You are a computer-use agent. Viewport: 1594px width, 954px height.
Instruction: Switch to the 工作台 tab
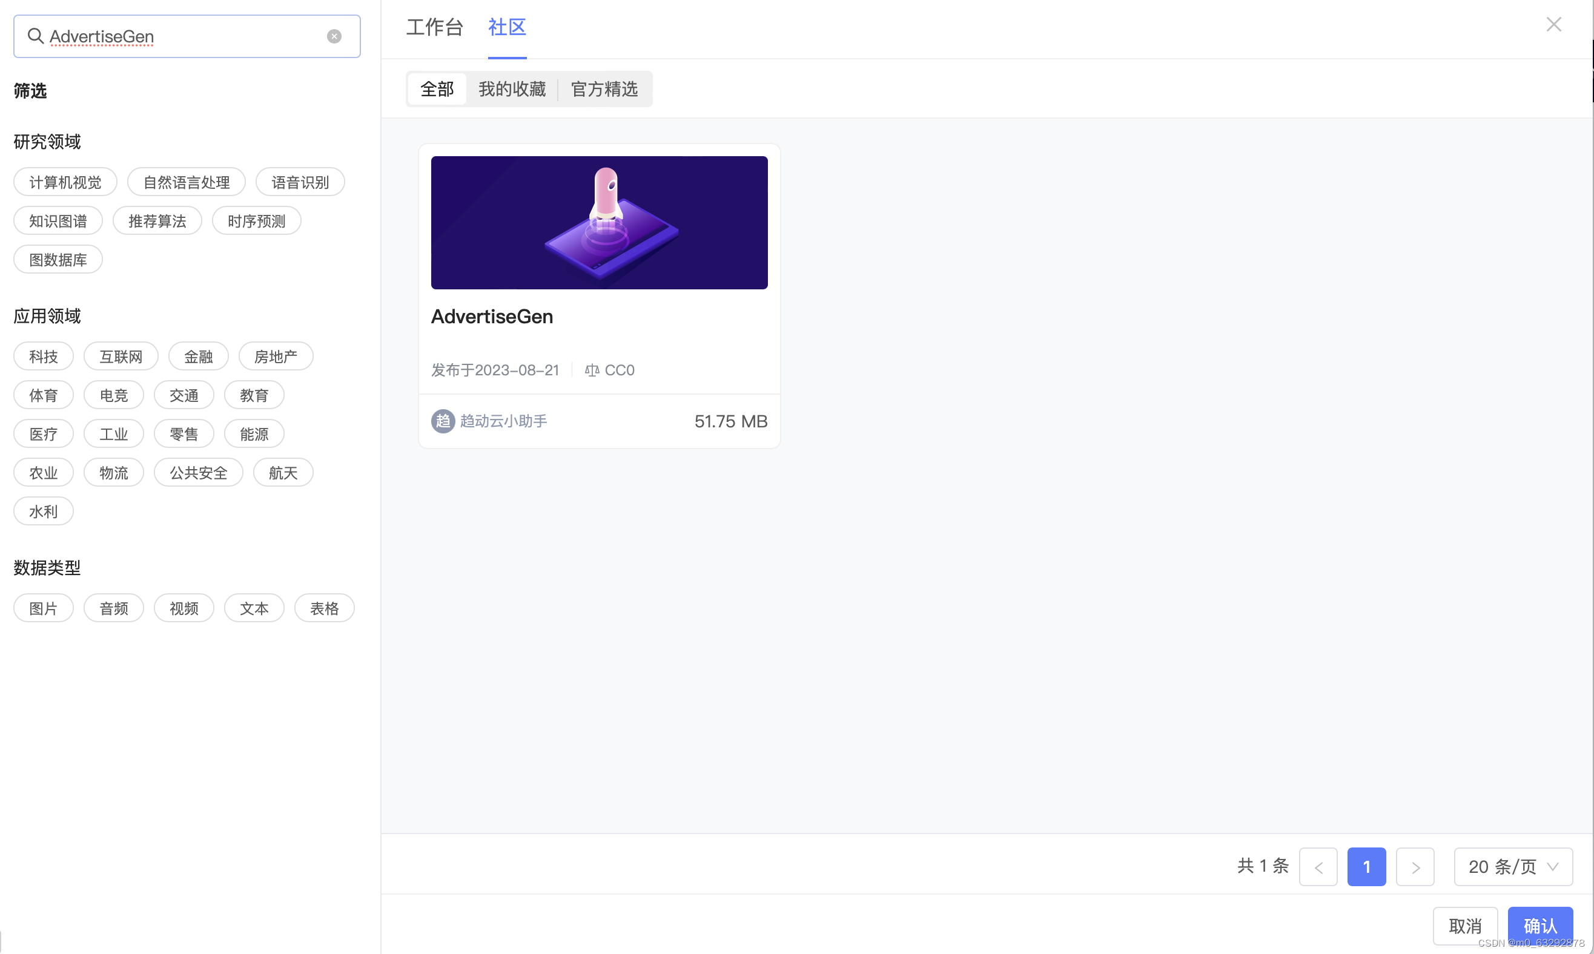[434, 28]
